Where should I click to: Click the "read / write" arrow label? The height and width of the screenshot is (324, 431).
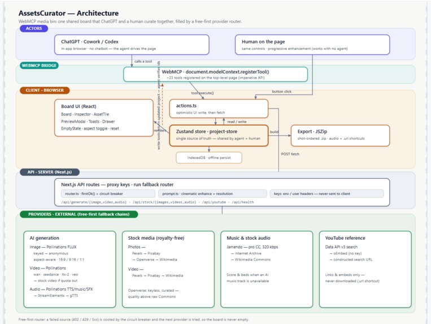pos(237,122)
